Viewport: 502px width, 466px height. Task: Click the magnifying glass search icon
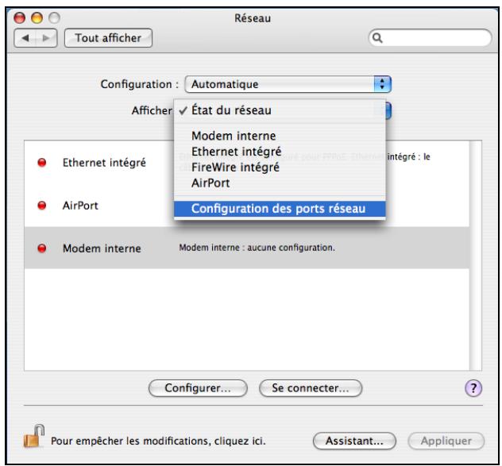377,38
